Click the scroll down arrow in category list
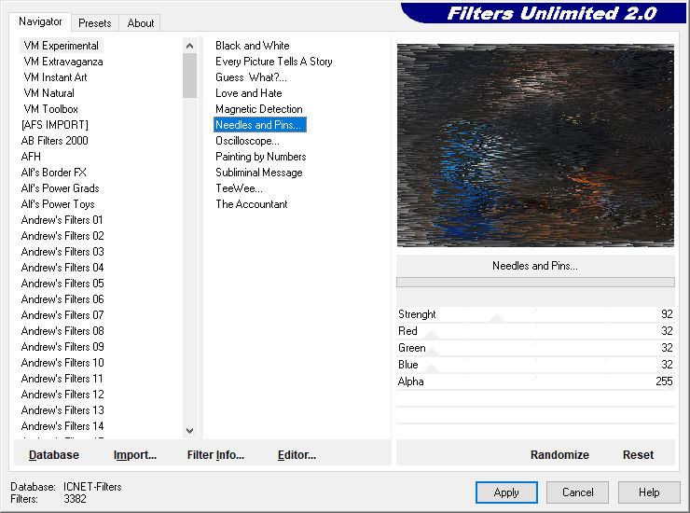 click(189, 431)
